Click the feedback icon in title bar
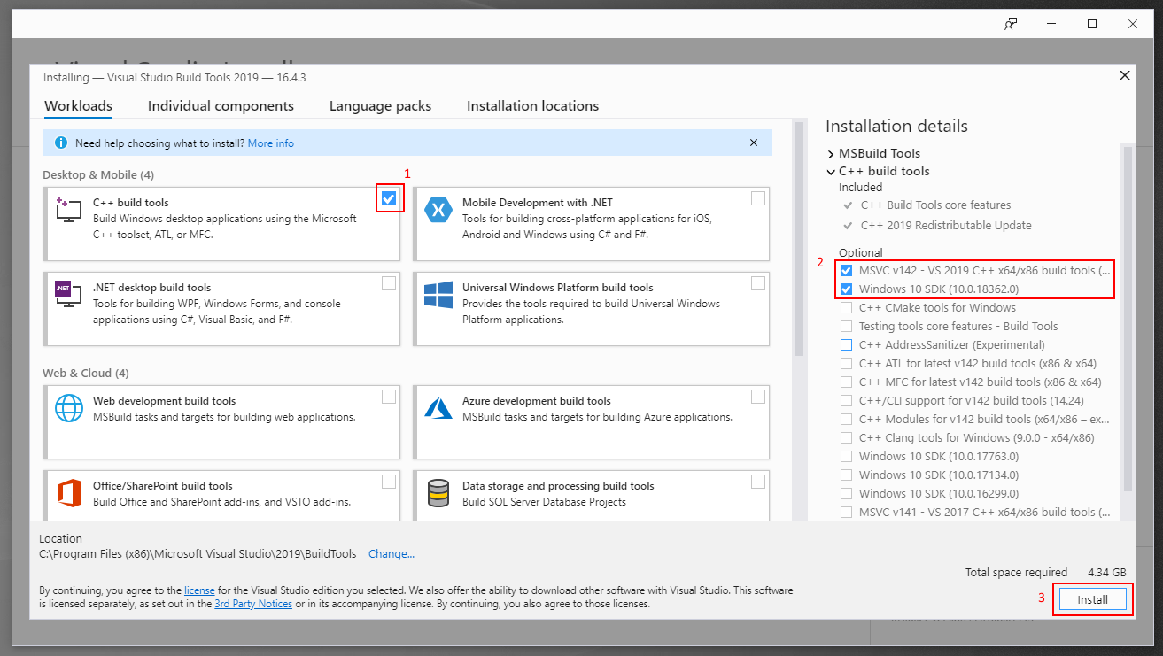Screen dimensions: 1163x656 1010,24
